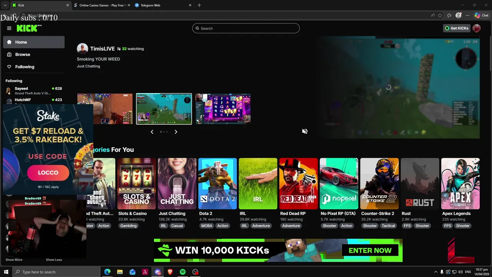
Task: Open HutchMF's followed channel
Action: click(34, 101)
